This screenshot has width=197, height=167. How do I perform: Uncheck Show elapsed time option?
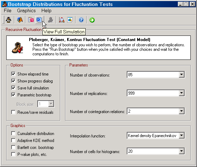[x=13, y=74]
